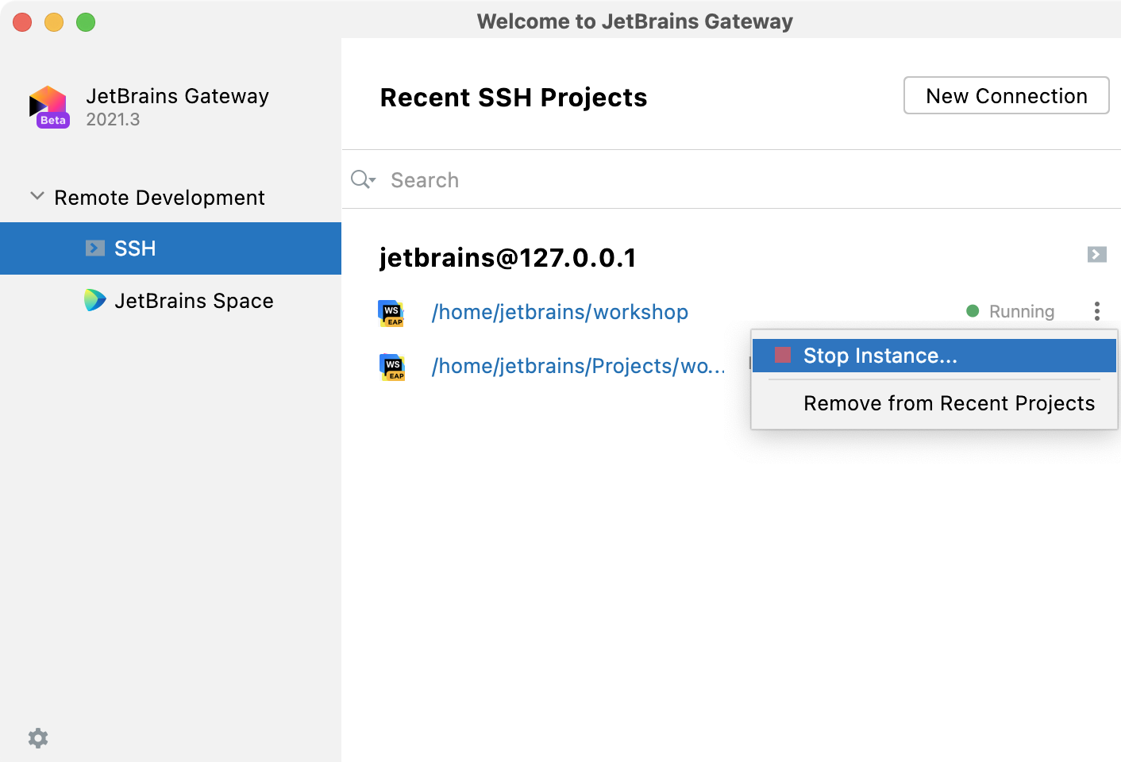Select SSH under Remote Development
This screenshot has width=1121, height=762.
[x=135, y=248]
